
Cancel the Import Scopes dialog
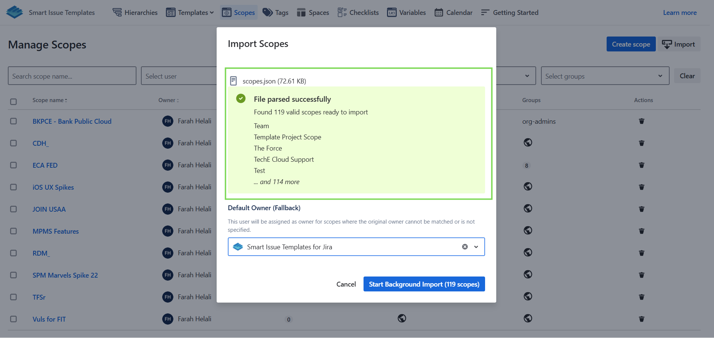(346, 284)
